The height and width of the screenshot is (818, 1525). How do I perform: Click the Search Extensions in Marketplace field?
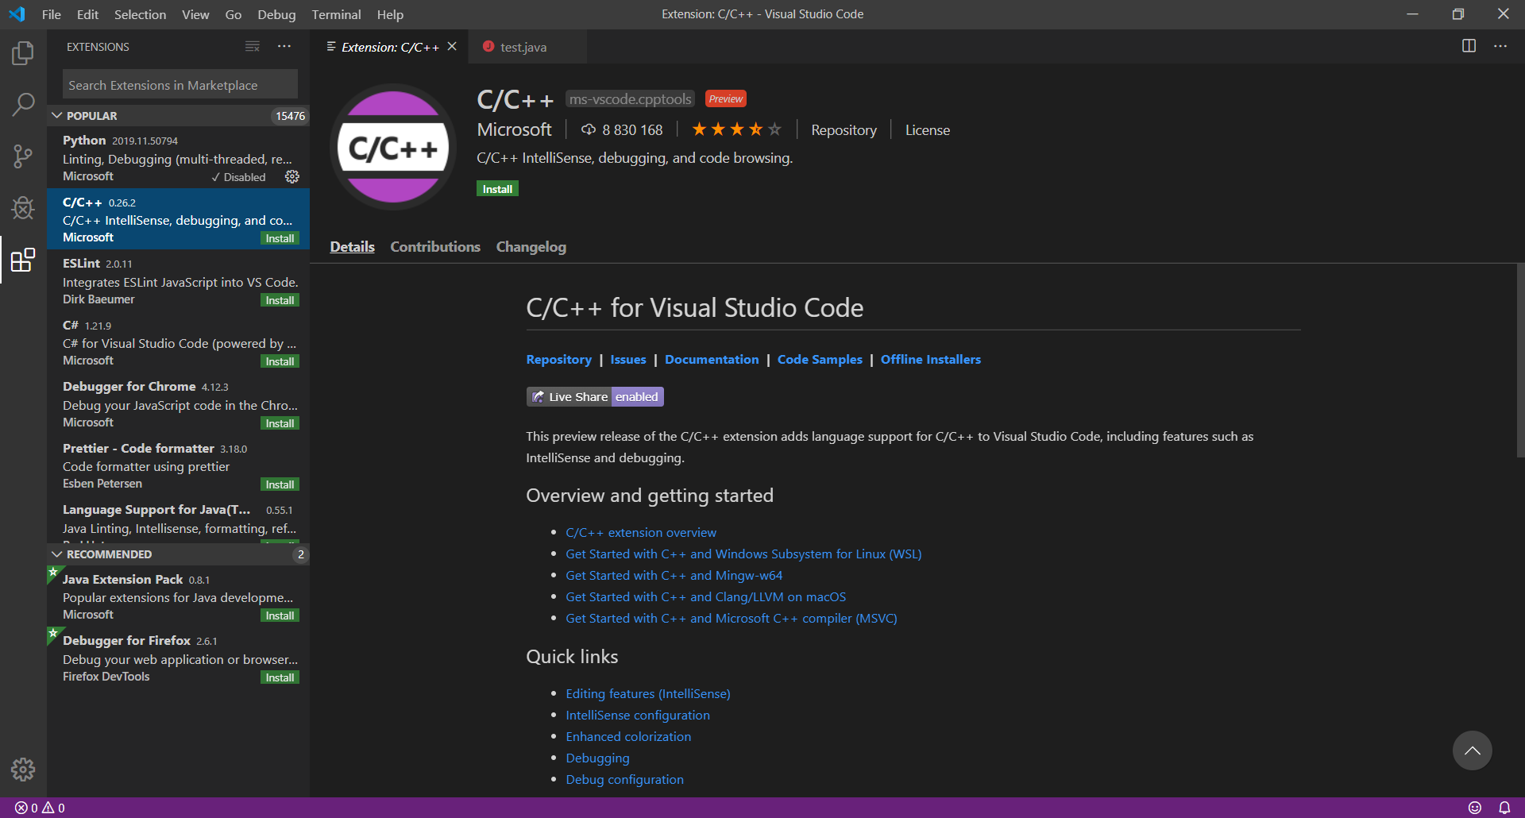(x=180, y=85)
